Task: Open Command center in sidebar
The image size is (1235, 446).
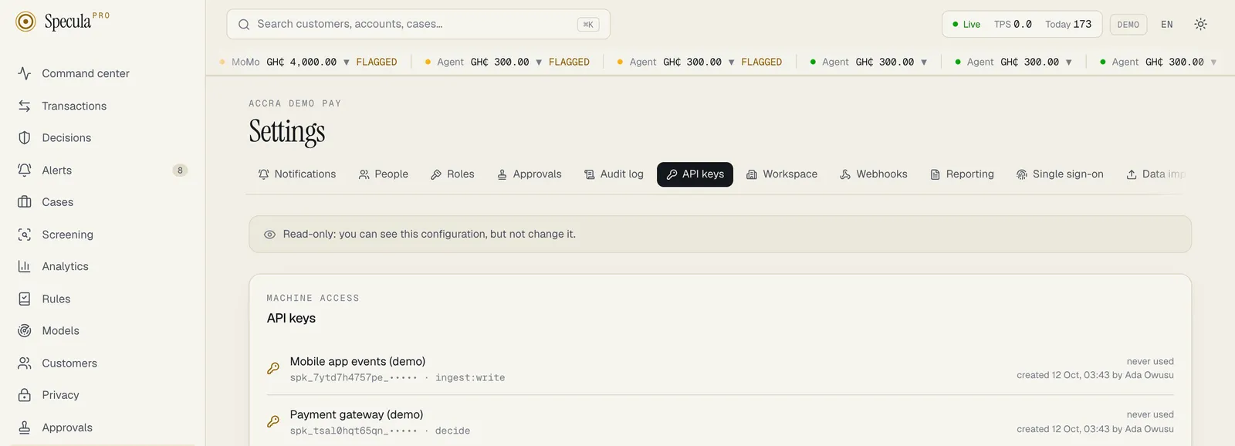Action: pos(103,73)
